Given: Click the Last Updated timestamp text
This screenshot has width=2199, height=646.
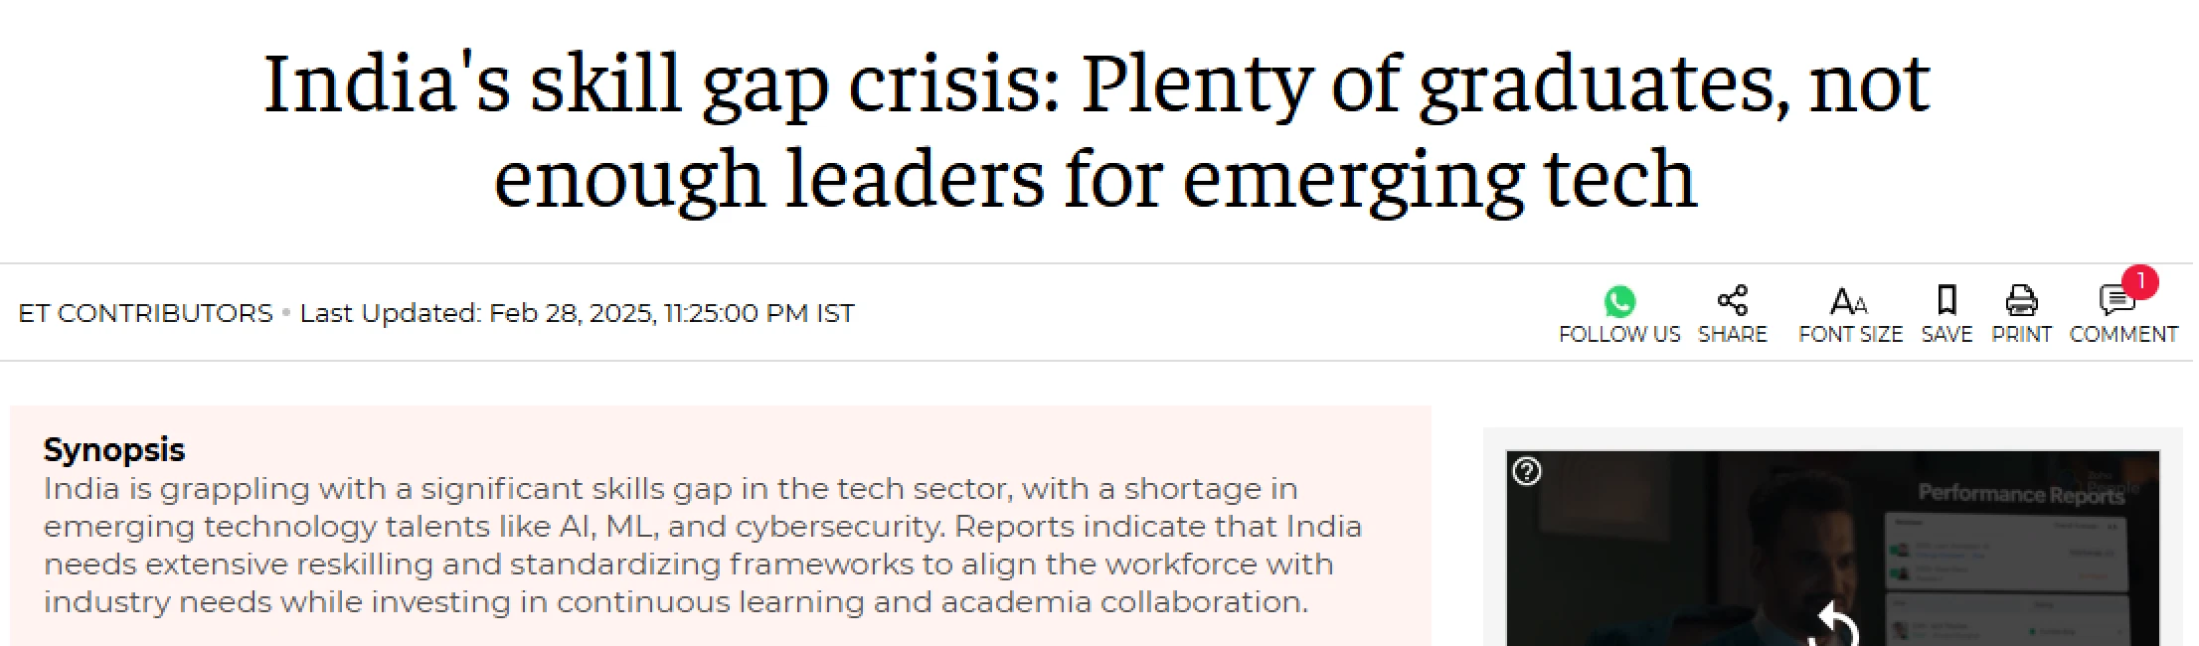Looking at the screenshot, I should 577,313.
